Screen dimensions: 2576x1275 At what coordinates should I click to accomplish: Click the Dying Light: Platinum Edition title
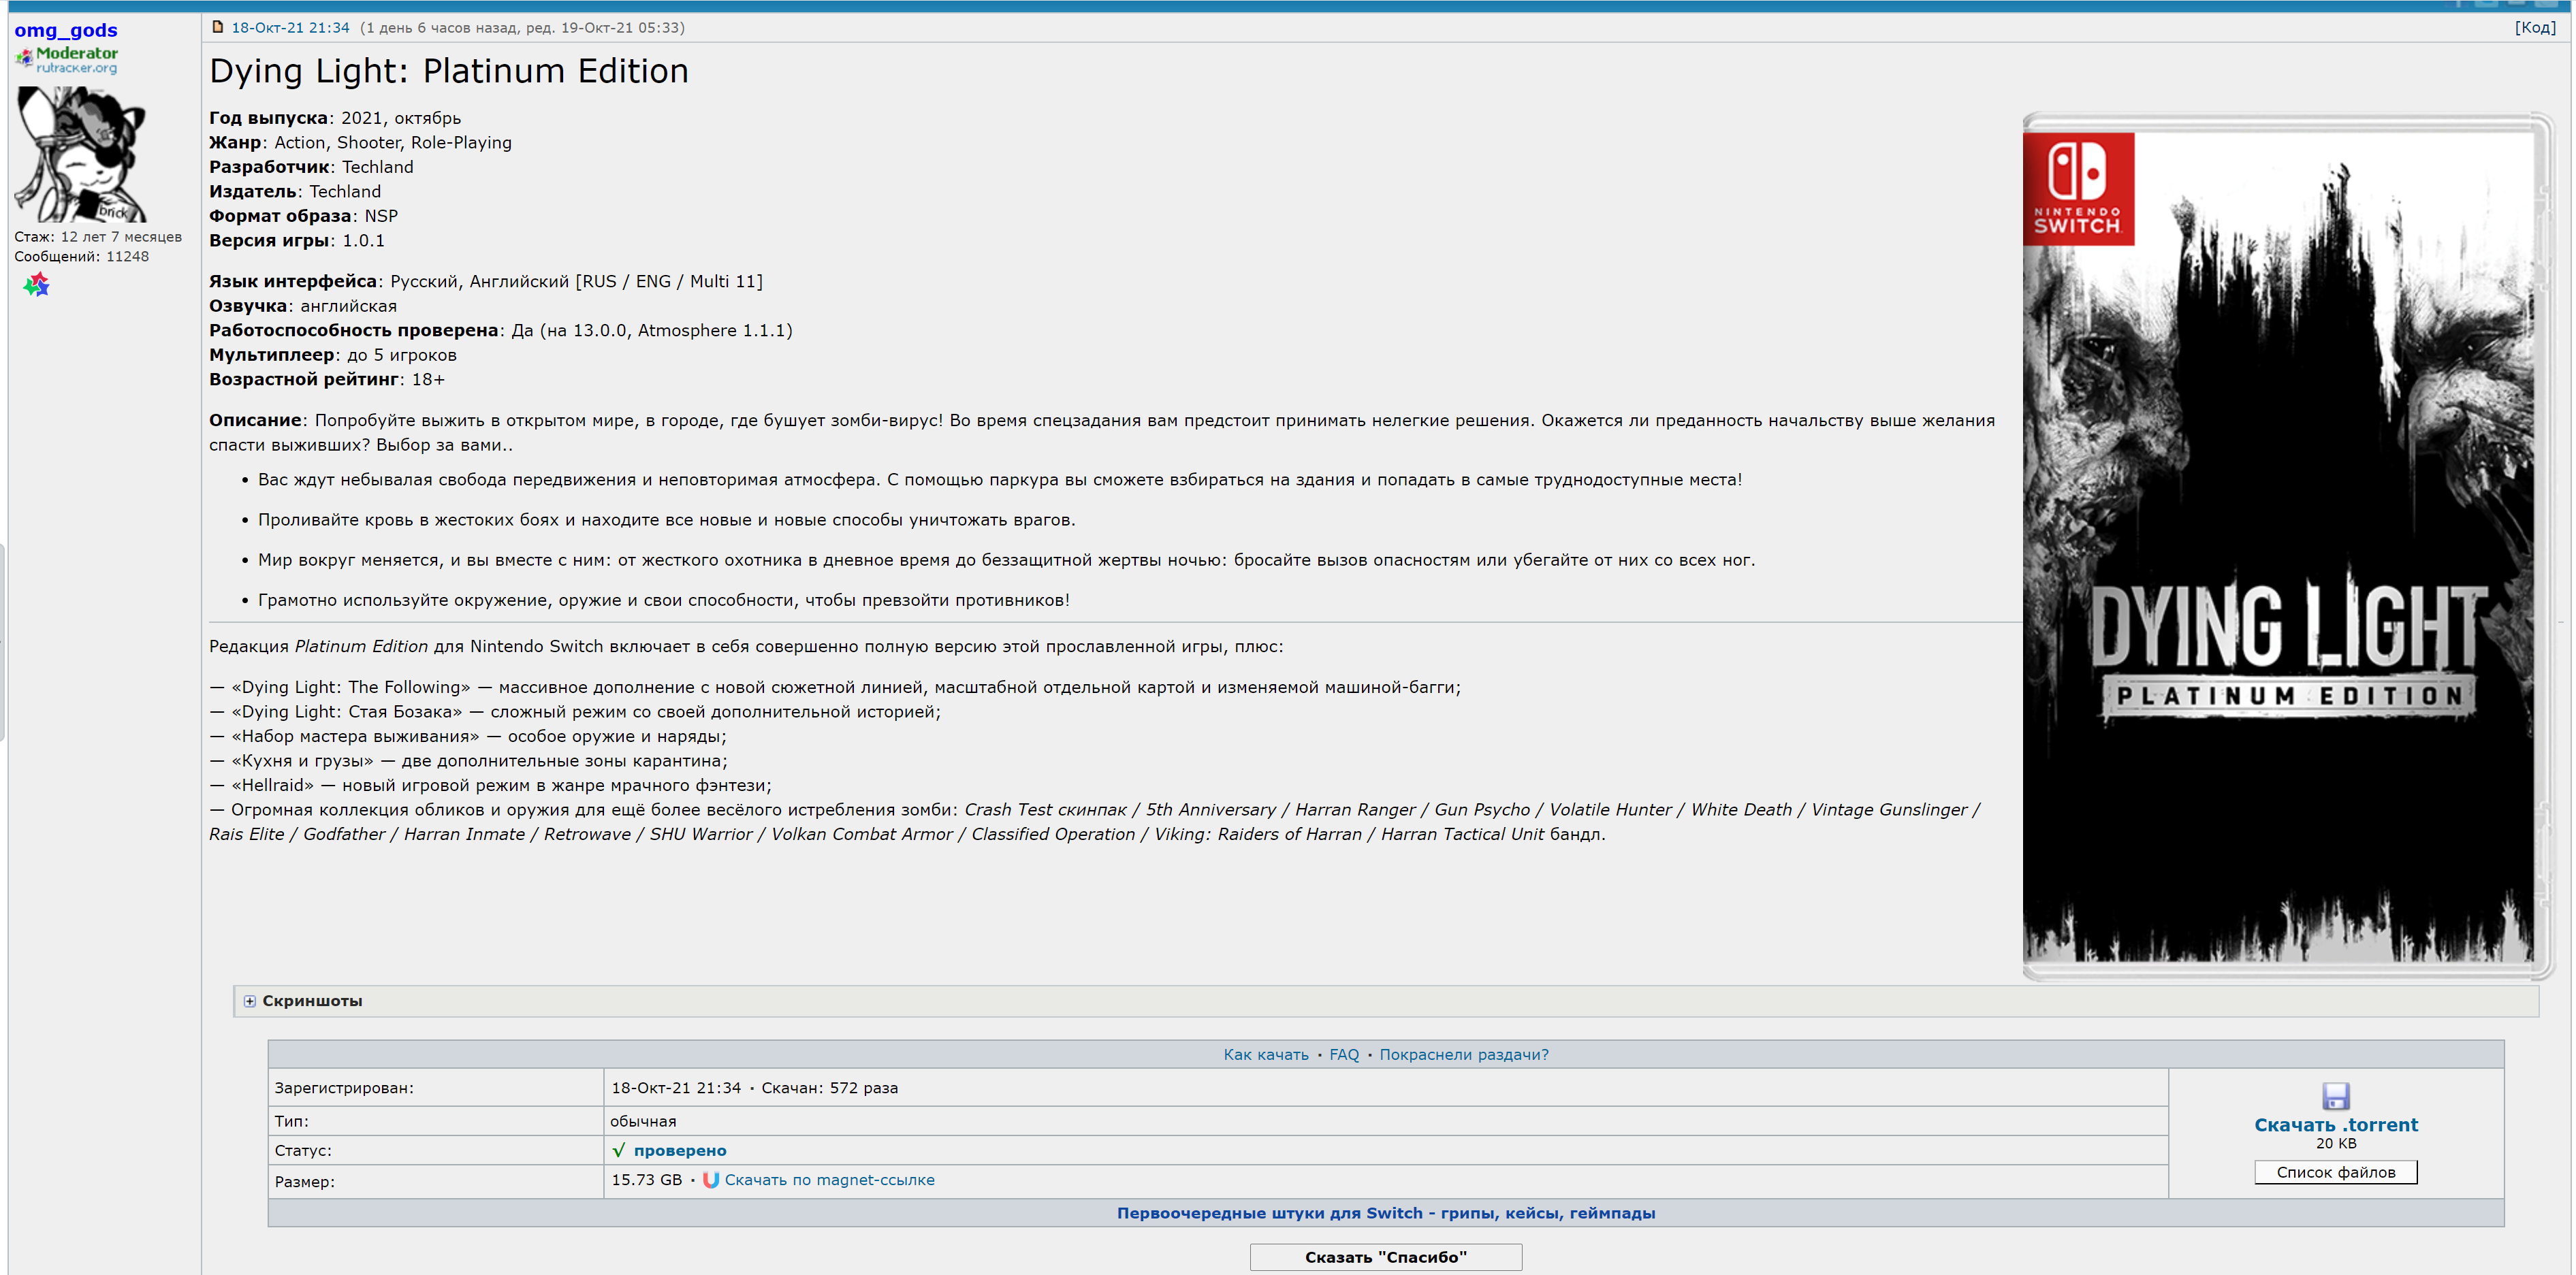(x=449, y=71)
